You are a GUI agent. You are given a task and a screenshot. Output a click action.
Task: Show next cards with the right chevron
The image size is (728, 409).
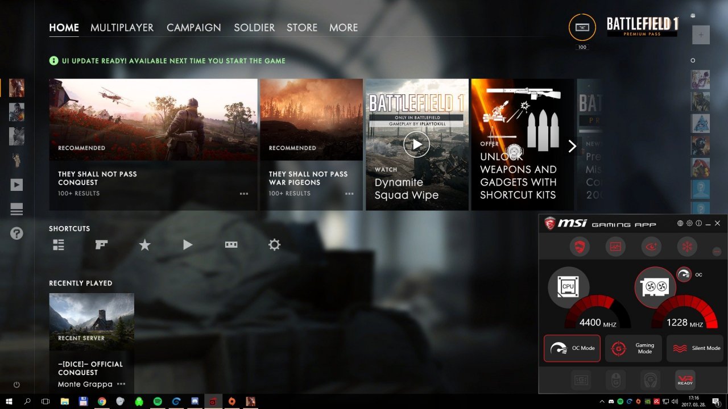click(x=572, y=147)
